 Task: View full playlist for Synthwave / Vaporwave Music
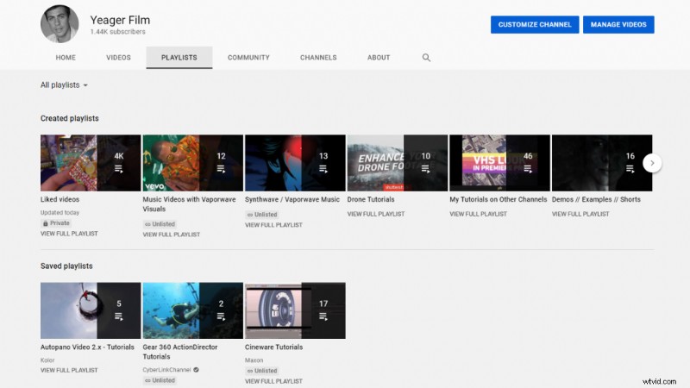coord(273,225)
